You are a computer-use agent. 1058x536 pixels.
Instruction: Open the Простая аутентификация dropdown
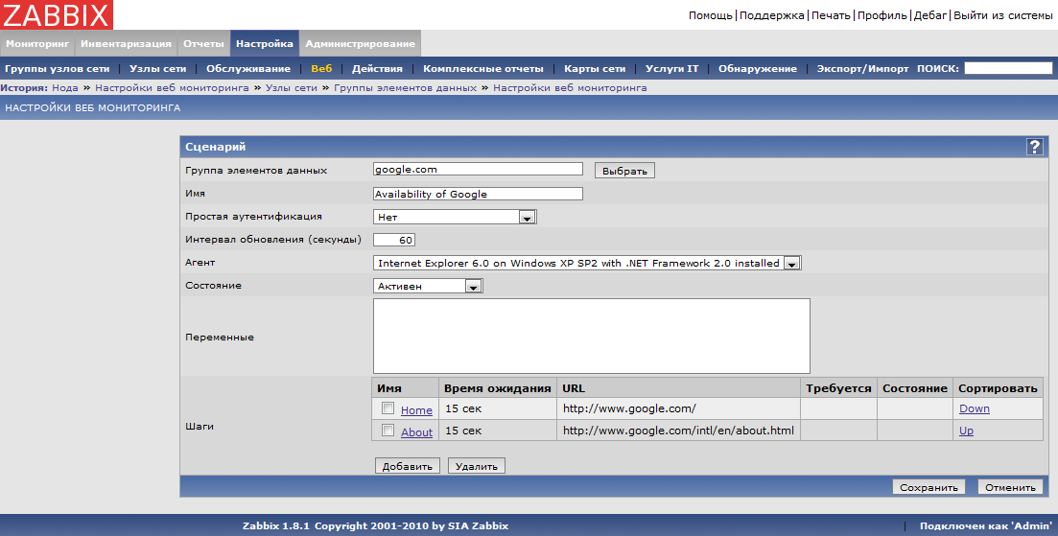pos(455,217)
